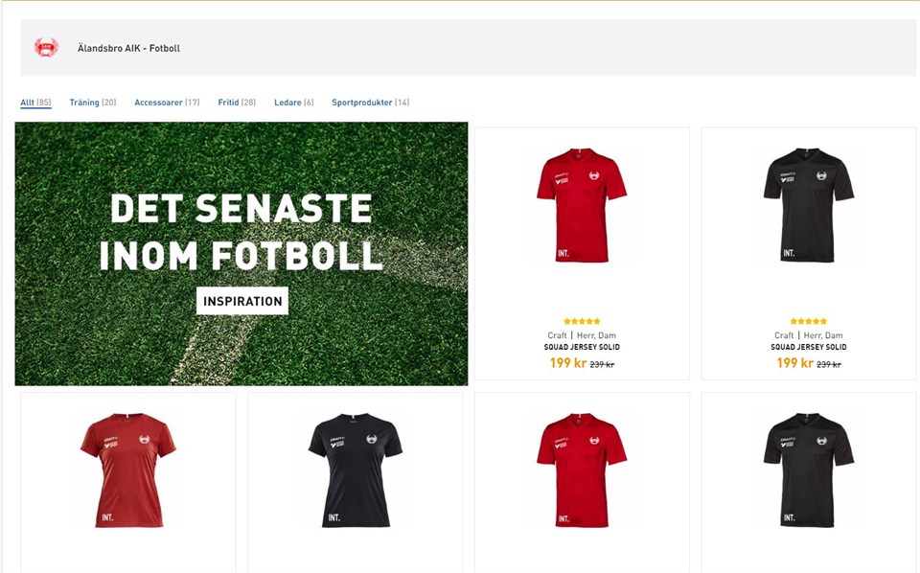Screen dimensions: 920x573
Task: Open the bottom-row black men's jersey
Action: [809, 470]
